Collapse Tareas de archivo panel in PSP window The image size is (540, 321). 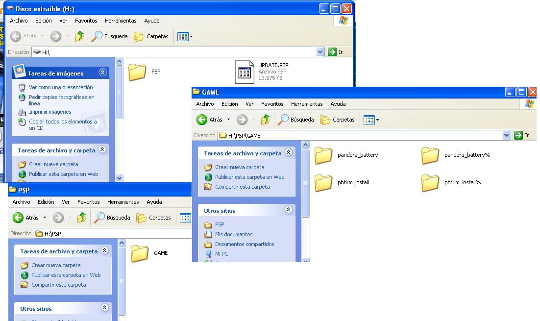point(105,250)
